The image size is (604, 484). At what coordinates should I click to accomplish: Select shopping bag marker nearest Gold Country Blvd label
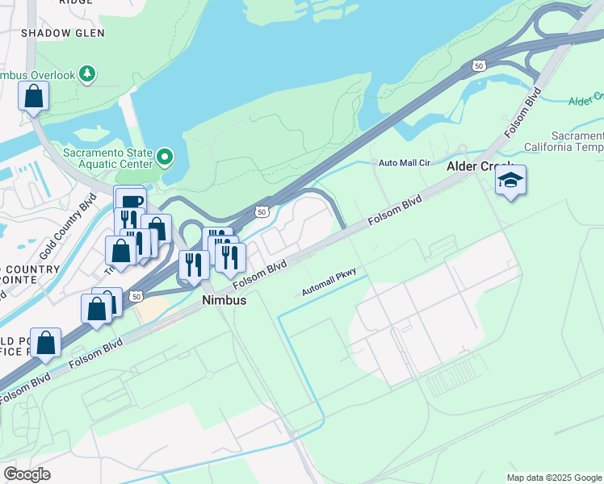pyautogui.click(x=120, y=253)
